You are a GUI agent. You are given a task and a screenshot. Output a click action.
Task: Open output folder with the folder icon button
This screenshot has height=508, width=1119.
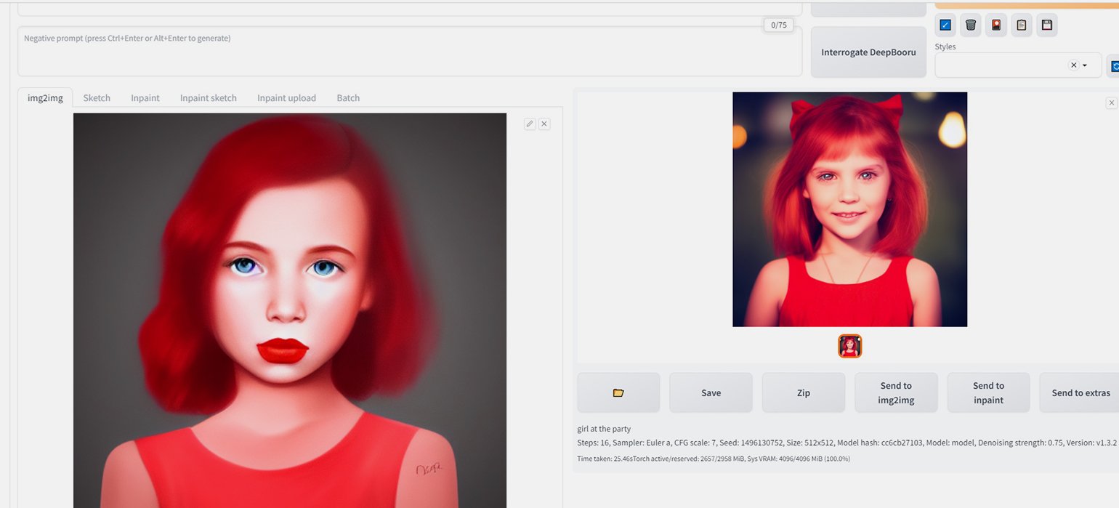coord(618,392)
